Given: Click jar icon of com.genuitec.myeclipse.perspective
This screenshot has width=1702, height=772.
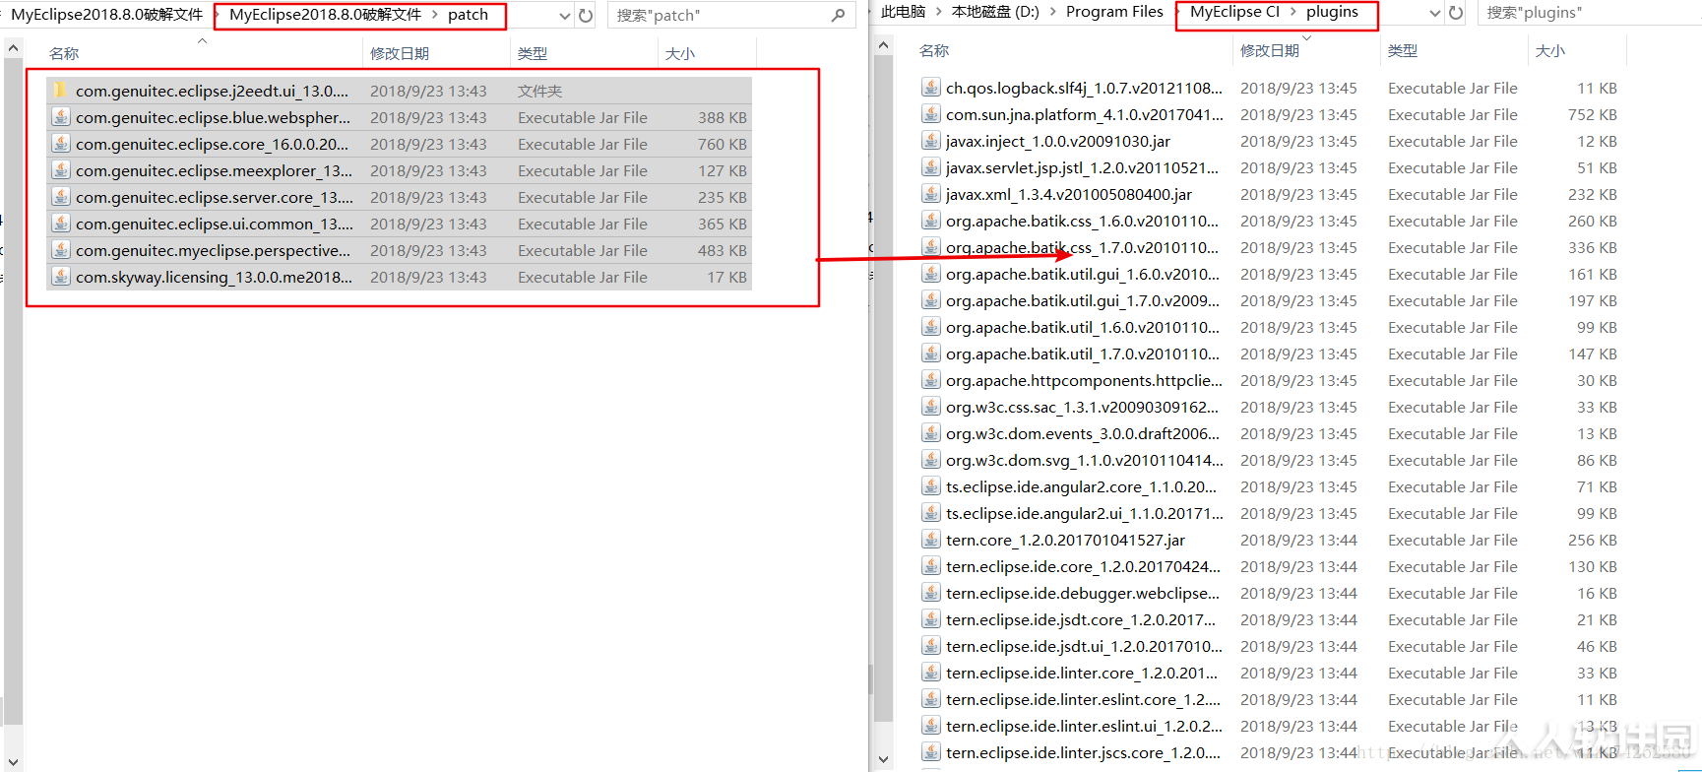Looking at the screenshot, I should pyautogui.click(x=61, y=250).
